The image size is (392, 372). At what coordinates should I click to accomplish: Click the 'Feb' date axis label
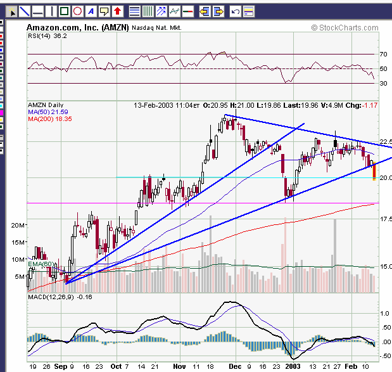click(351, 366)
